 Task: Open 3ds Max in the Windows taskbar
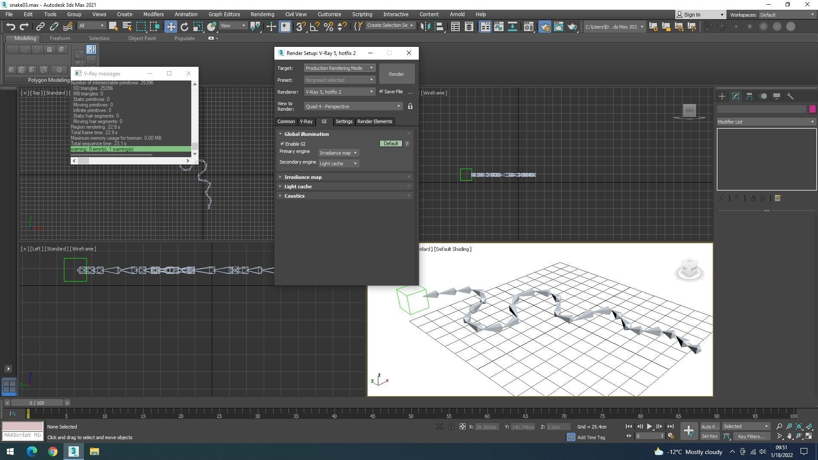click(x=74, y=451)
